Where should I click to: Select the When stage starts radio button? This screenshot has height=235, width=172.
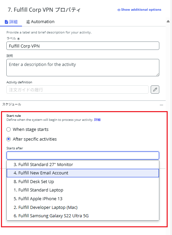coord(9,129)
